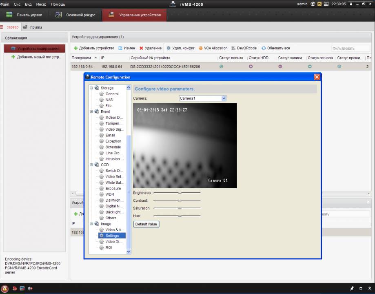375x294 pixels.
Task: Open Intrusion settings
Action: [115, 159]
